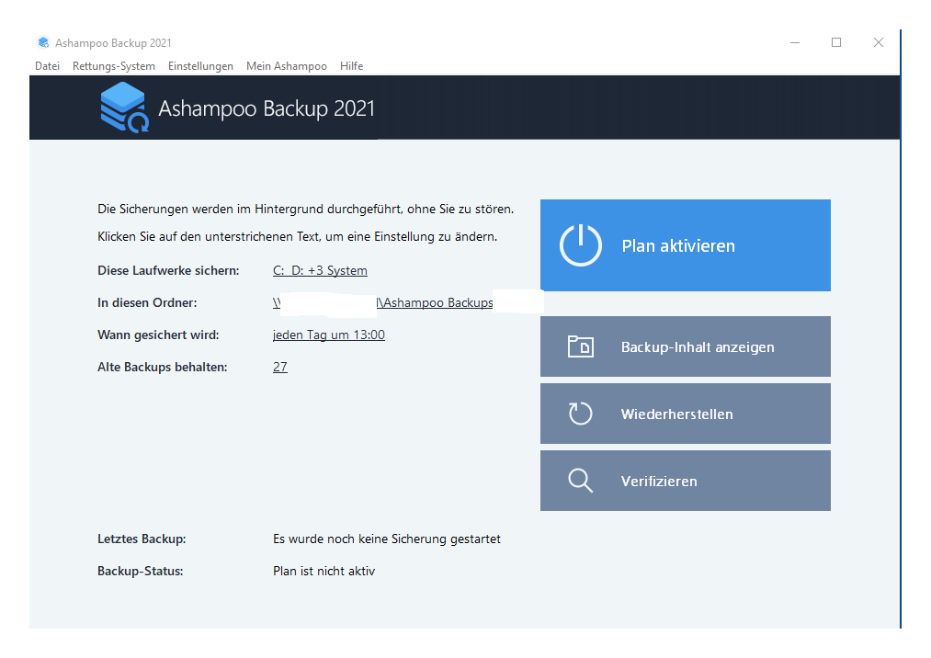Click the circular arrow restore icon

click(580, 414)
